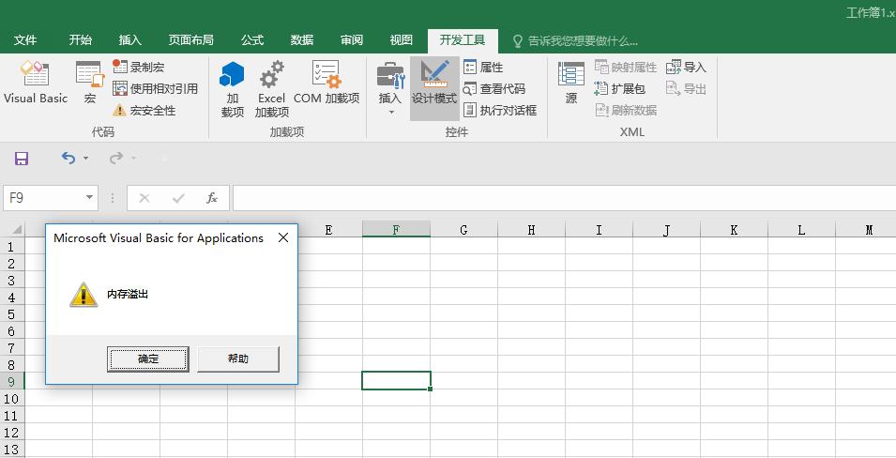Open 加载项 add-ins store
This screenshot has height=458, width=896.
(232, 88)
